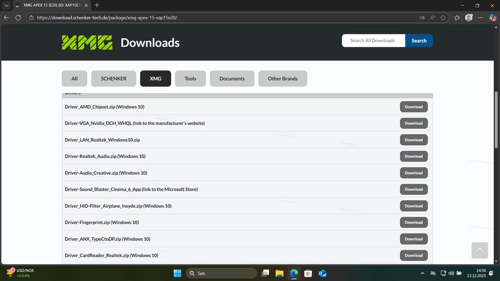
Task: Click the Search button
Action: click(419, 41)
